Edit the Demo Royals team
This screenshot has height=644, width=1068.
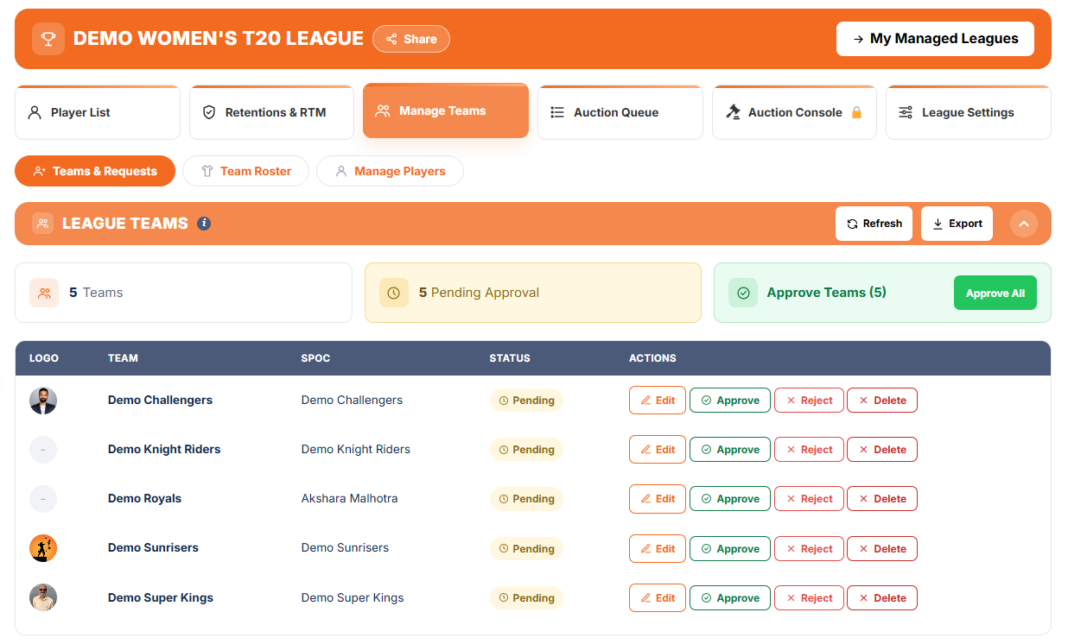pyautogui.click(x=658, y=499)
